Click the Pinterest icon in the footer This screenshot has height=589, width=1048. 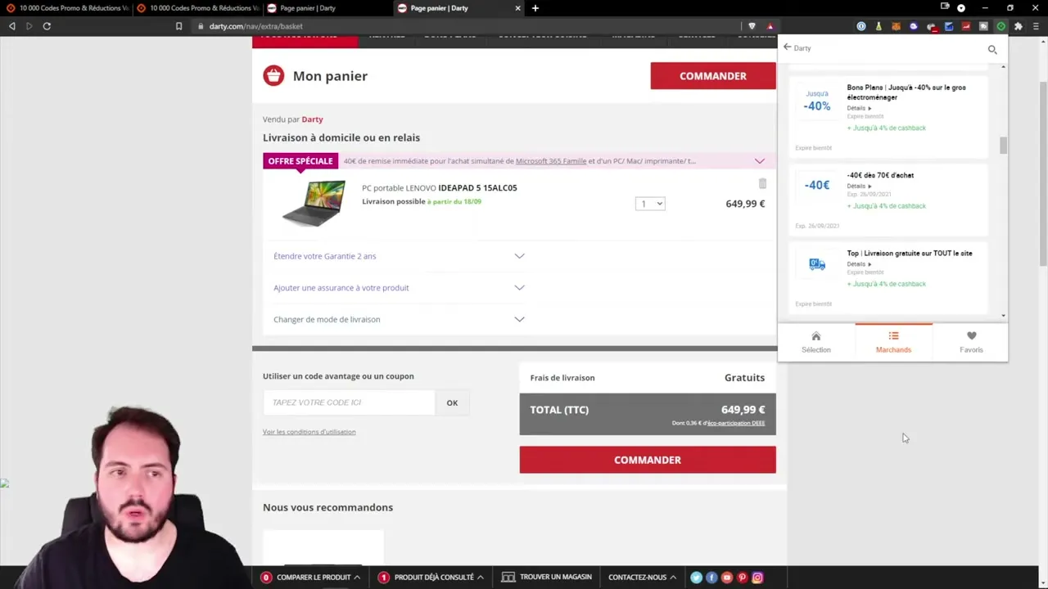[742, 577]
